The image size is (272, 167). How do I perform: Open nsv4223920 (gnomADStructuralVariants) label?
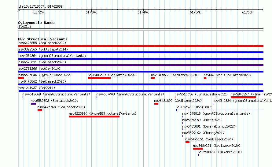[103, 113]
